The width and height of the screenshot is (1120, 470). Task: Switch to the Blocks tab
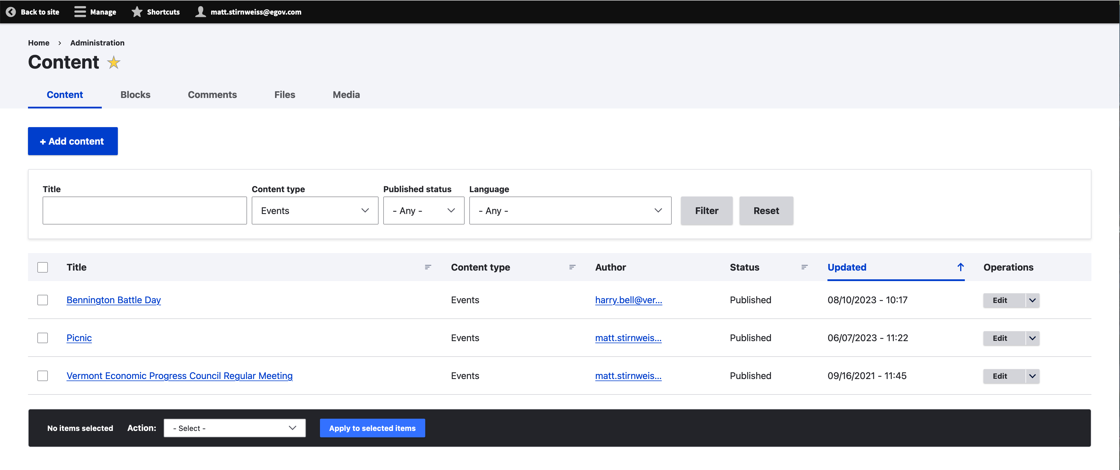coord(135,95)
